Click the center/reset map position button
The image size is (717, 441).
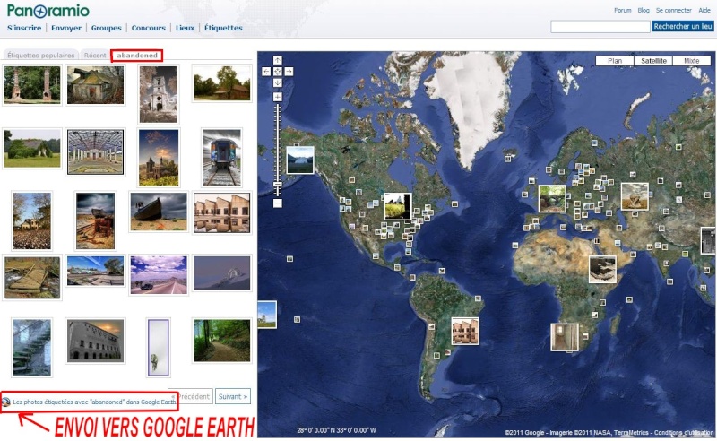coord(278,72)
